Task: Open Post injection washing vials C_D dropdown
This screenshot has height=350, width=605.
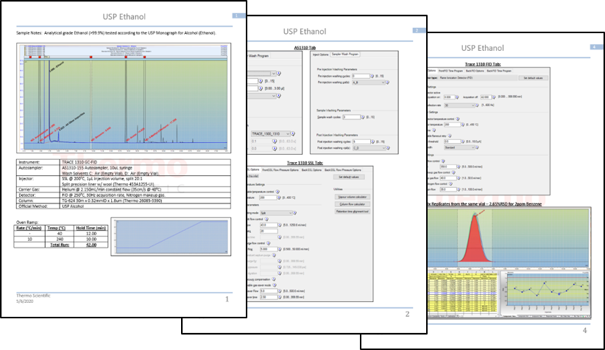Action: click(x=369, y=148)
